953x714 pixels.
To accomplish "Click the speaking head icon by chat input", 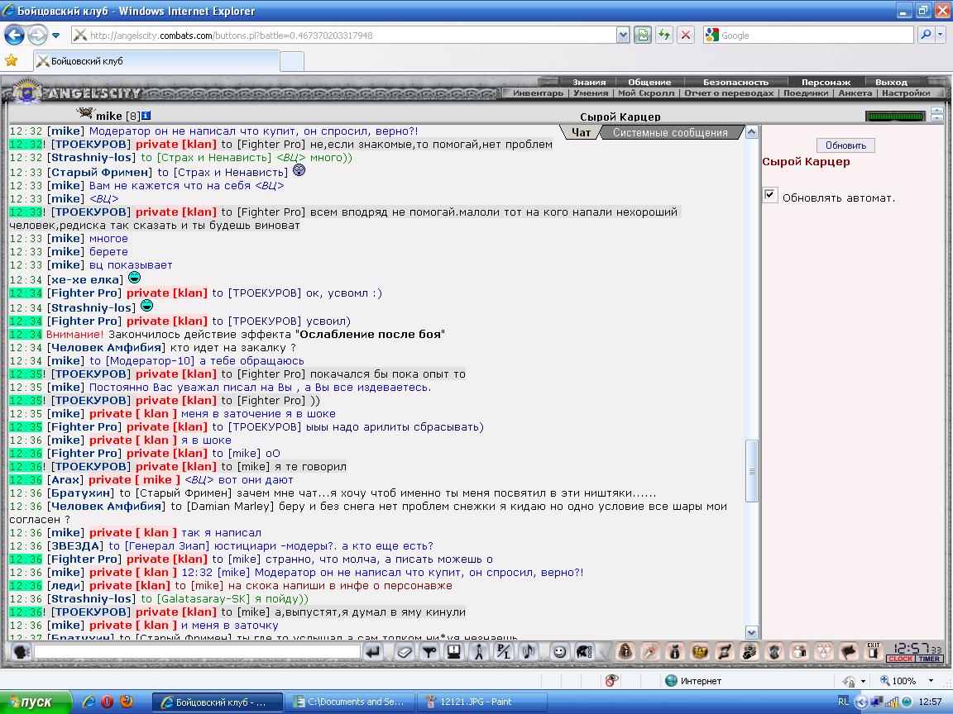I will (22, 652).
